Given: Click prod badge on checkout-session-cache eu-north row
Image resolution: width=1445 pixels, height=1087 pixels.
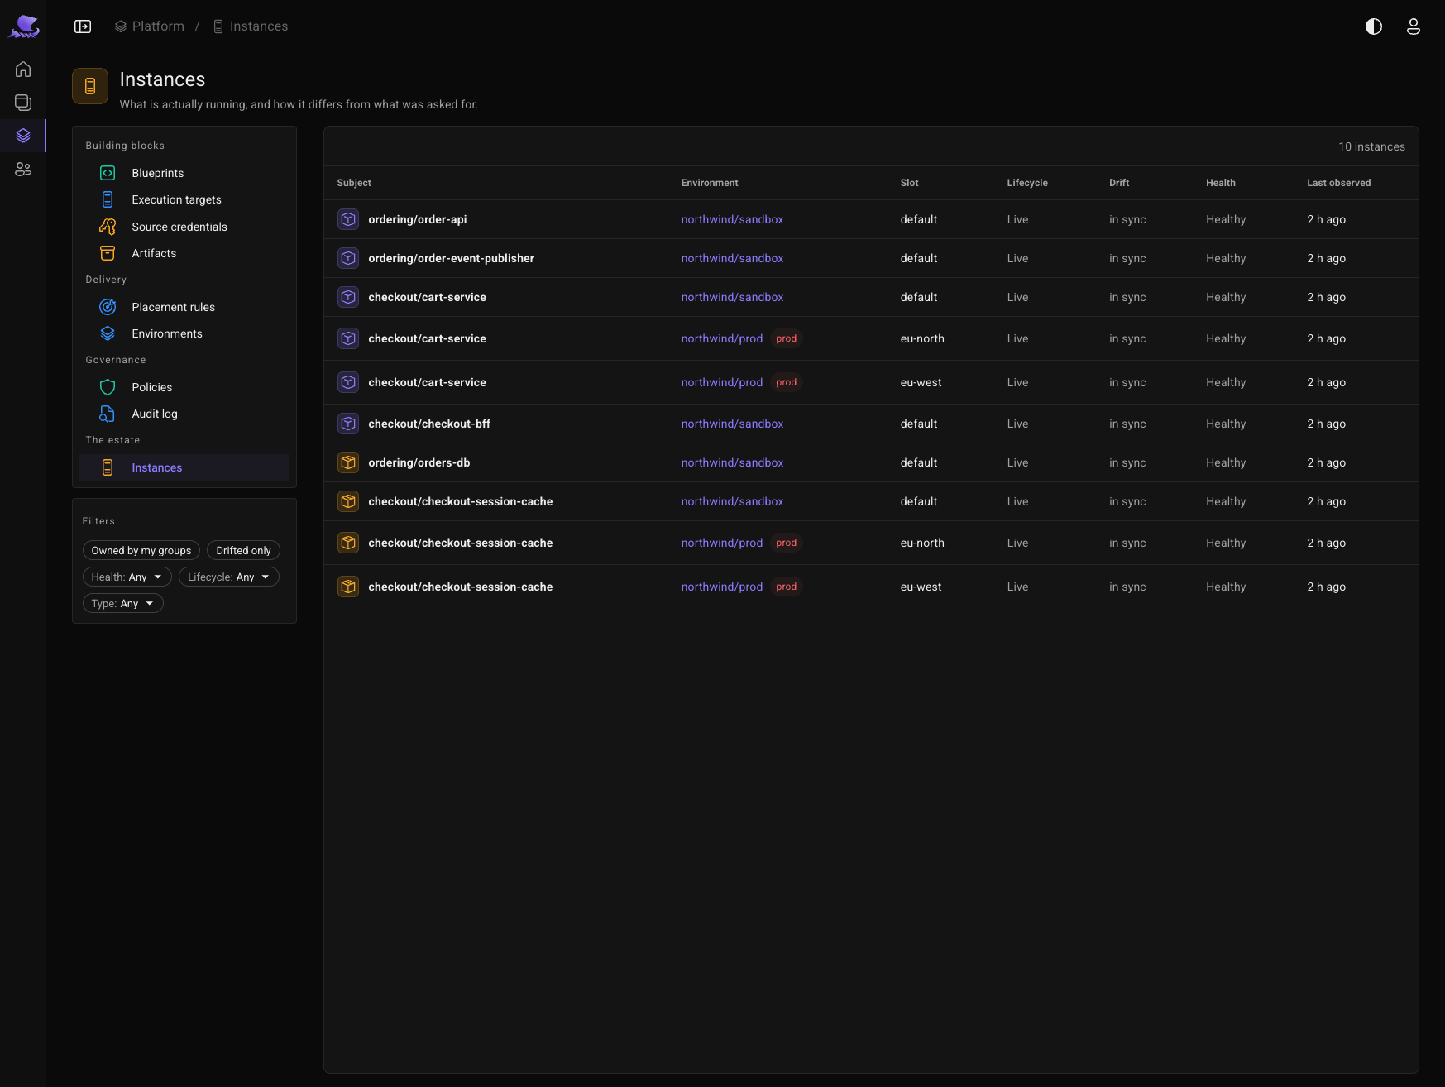Looking at the screenshot, I should tap(787, 543).
